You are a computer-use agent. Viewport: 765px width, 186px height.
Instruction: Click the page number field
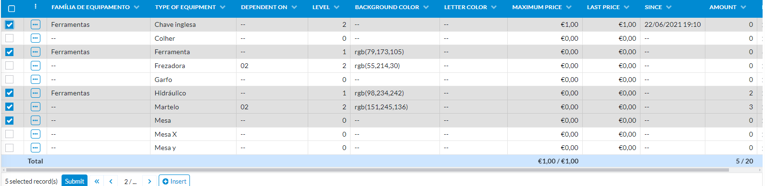point(130,181)
